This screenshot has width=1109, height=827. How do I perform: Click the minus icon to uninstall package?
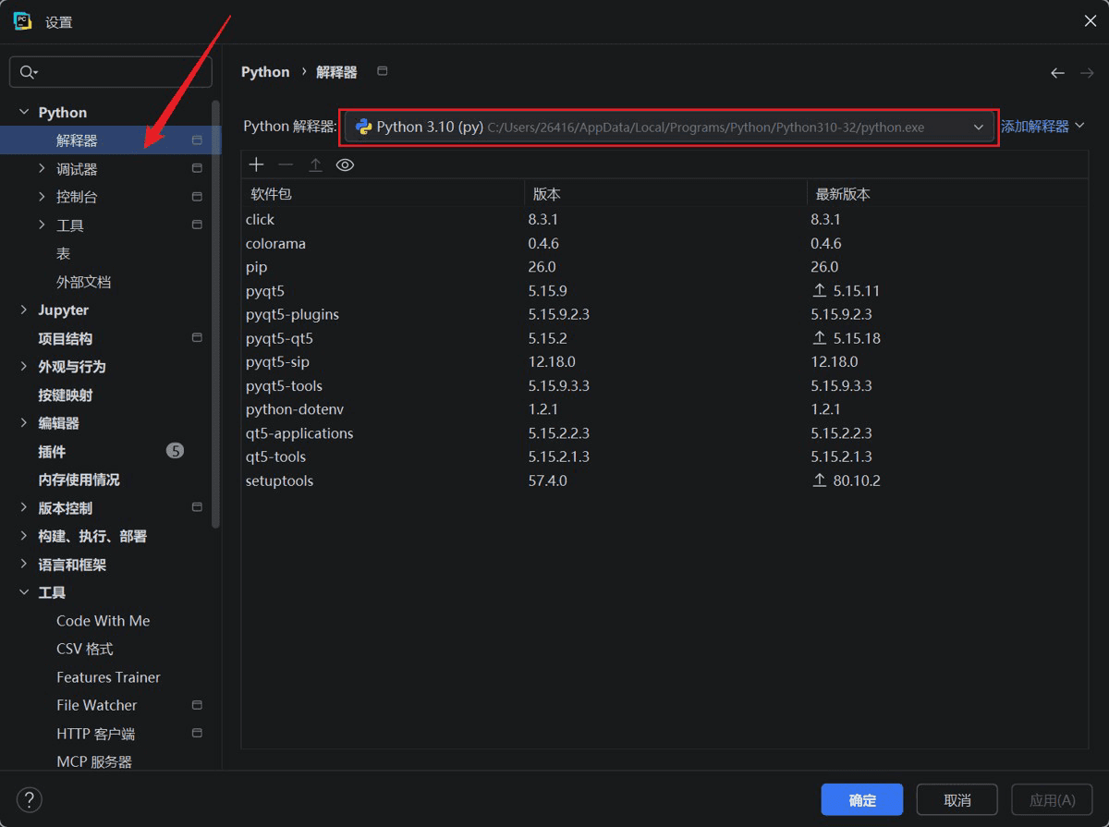pos(286,164)
